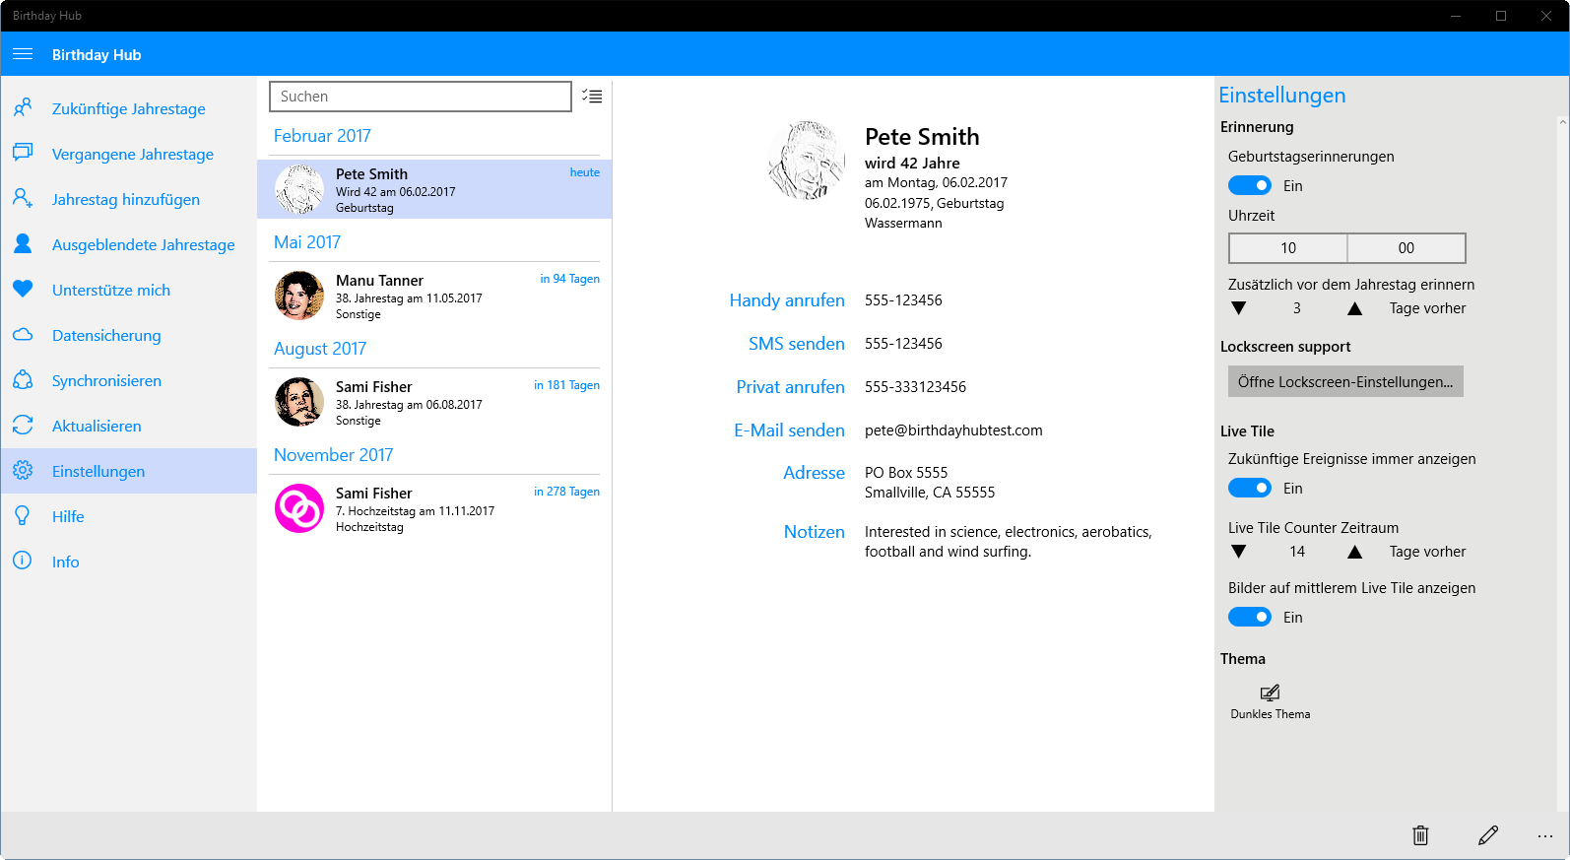This screenshot has width=1570, height=860.
Task: Increase Live Tile Counter Zeitraum value
Action: 1355,552
